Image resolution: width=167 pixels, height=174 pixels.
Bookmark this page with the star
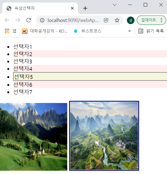click(117, 20)
